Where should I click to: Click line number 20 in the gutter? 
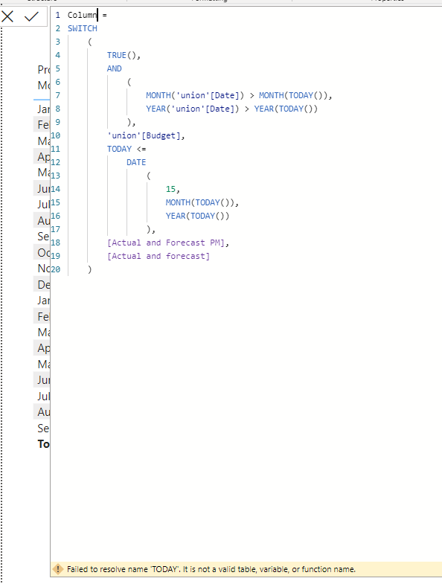[x=56, y=269]
